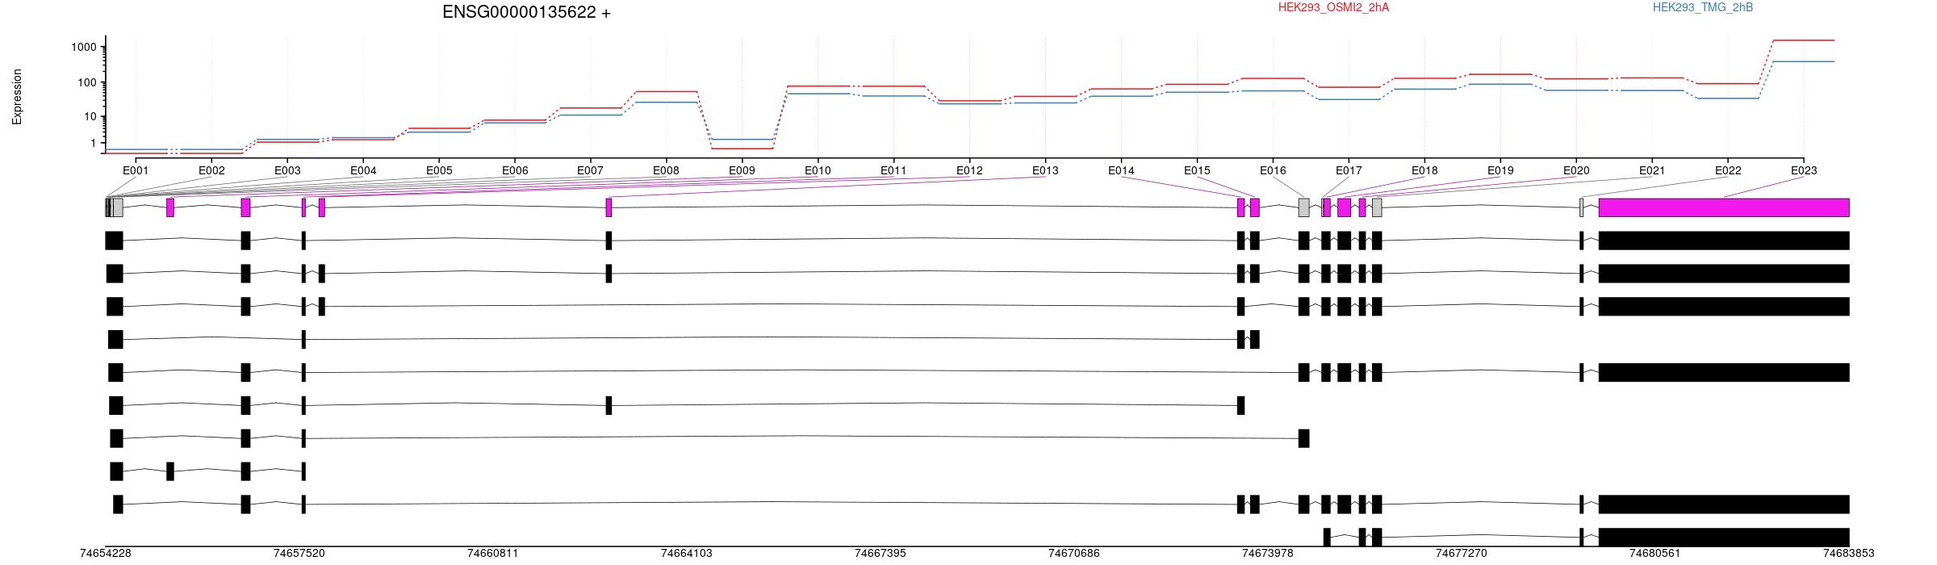Click the E017 exon label
The height and width of the screenshot is (565, 1937).
tap(1349, 170)
